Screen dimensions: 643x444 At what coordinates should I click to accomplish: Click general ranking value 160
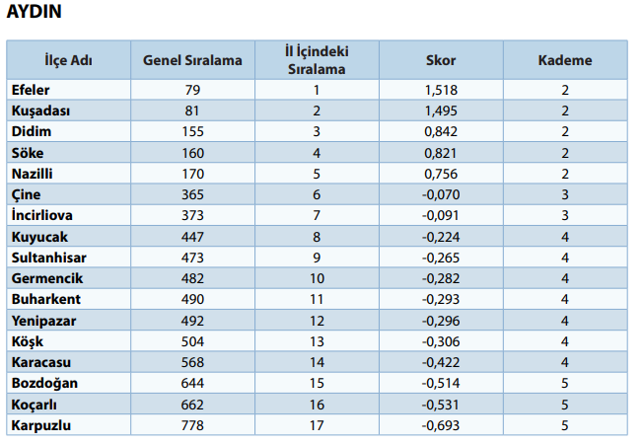pos(192,153)
